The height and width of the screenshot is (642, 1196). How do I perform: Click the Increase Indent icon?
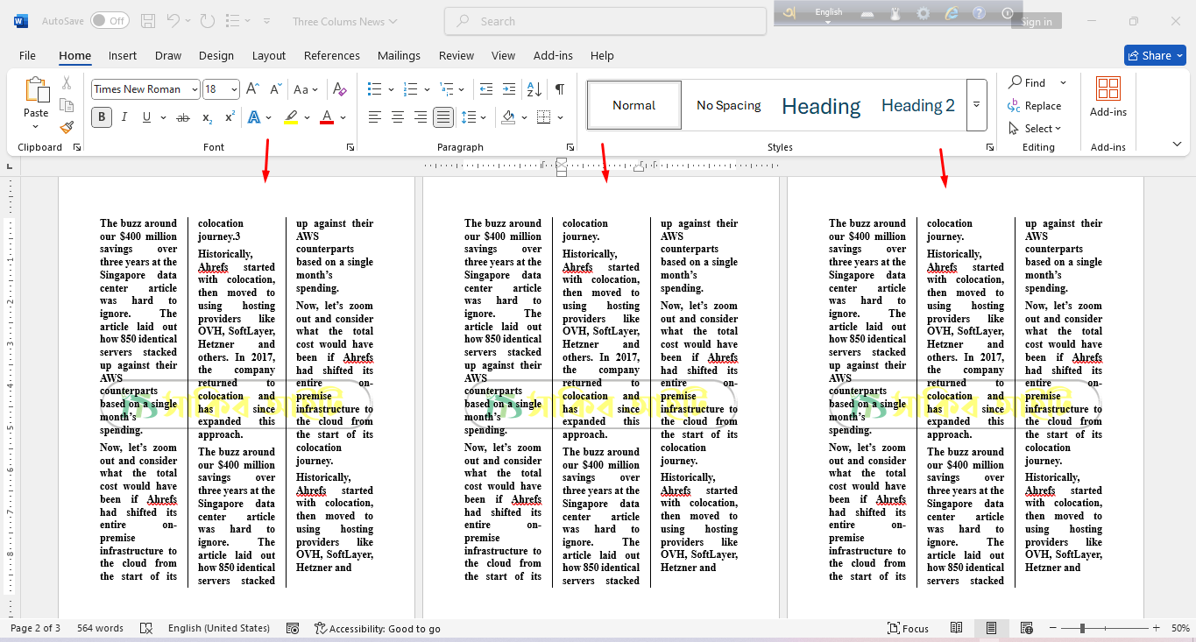pyautogui.click(x=509, y=89)
